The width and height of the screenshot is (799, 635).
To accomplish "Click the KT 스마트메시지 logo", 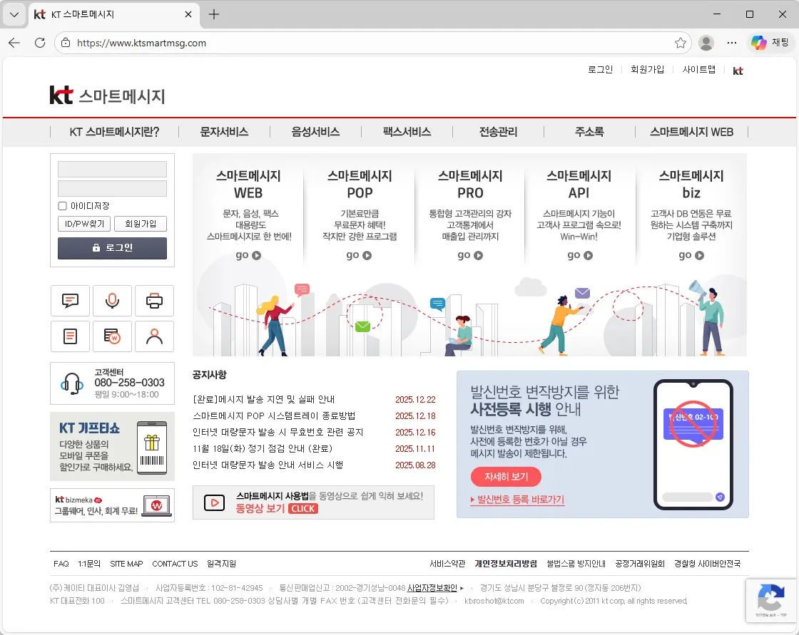I will pyautogui.click(x=106, y=94).
